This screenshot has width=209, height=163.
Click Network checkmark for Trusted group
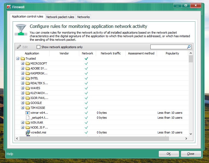click(86, 59)
